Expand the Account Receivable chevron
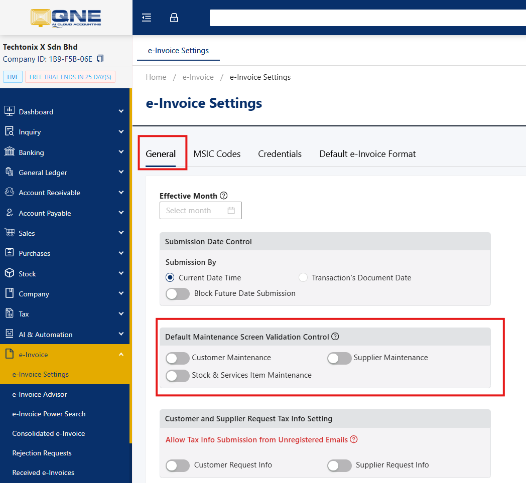 pyautogui.click(x=121, y=193)
